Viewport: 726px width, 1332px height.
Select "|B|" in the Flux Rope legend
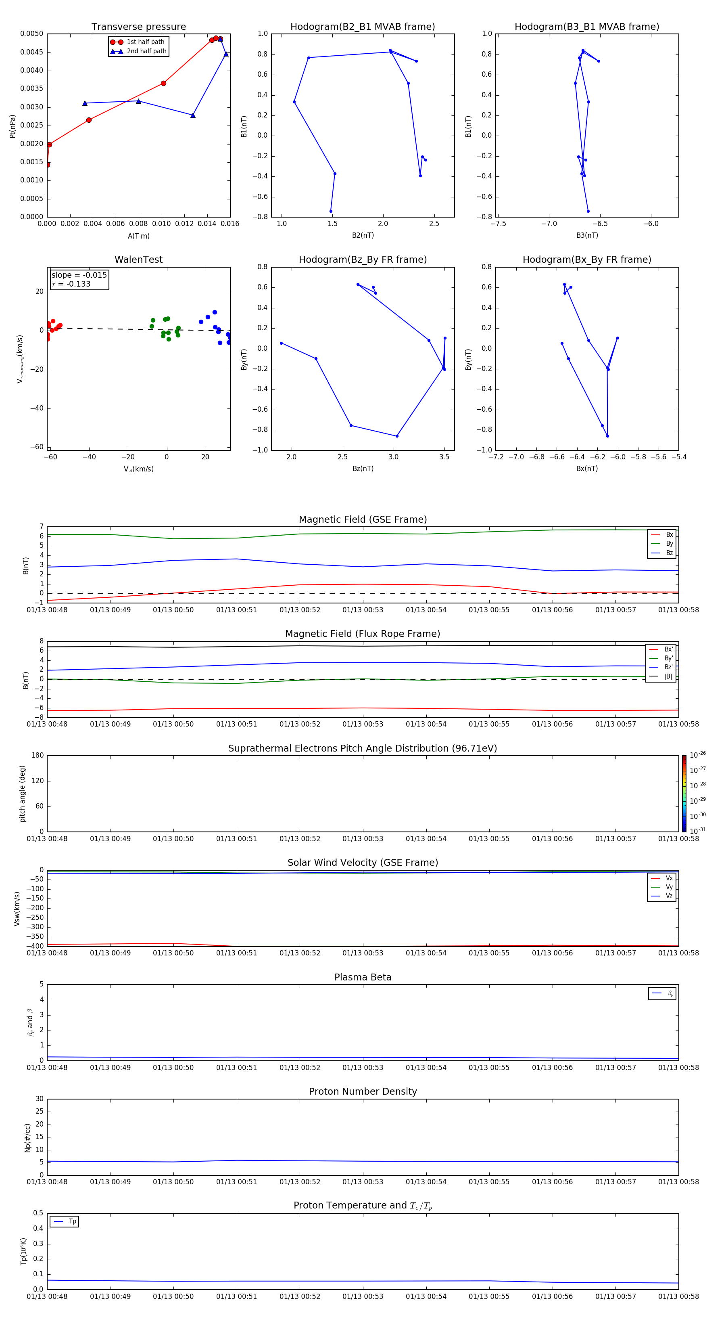[661, 676]
